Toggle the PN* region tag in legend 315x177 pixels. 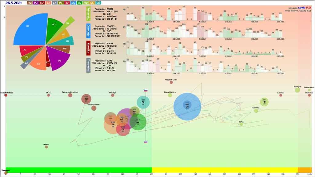click(x=86, y=3)
